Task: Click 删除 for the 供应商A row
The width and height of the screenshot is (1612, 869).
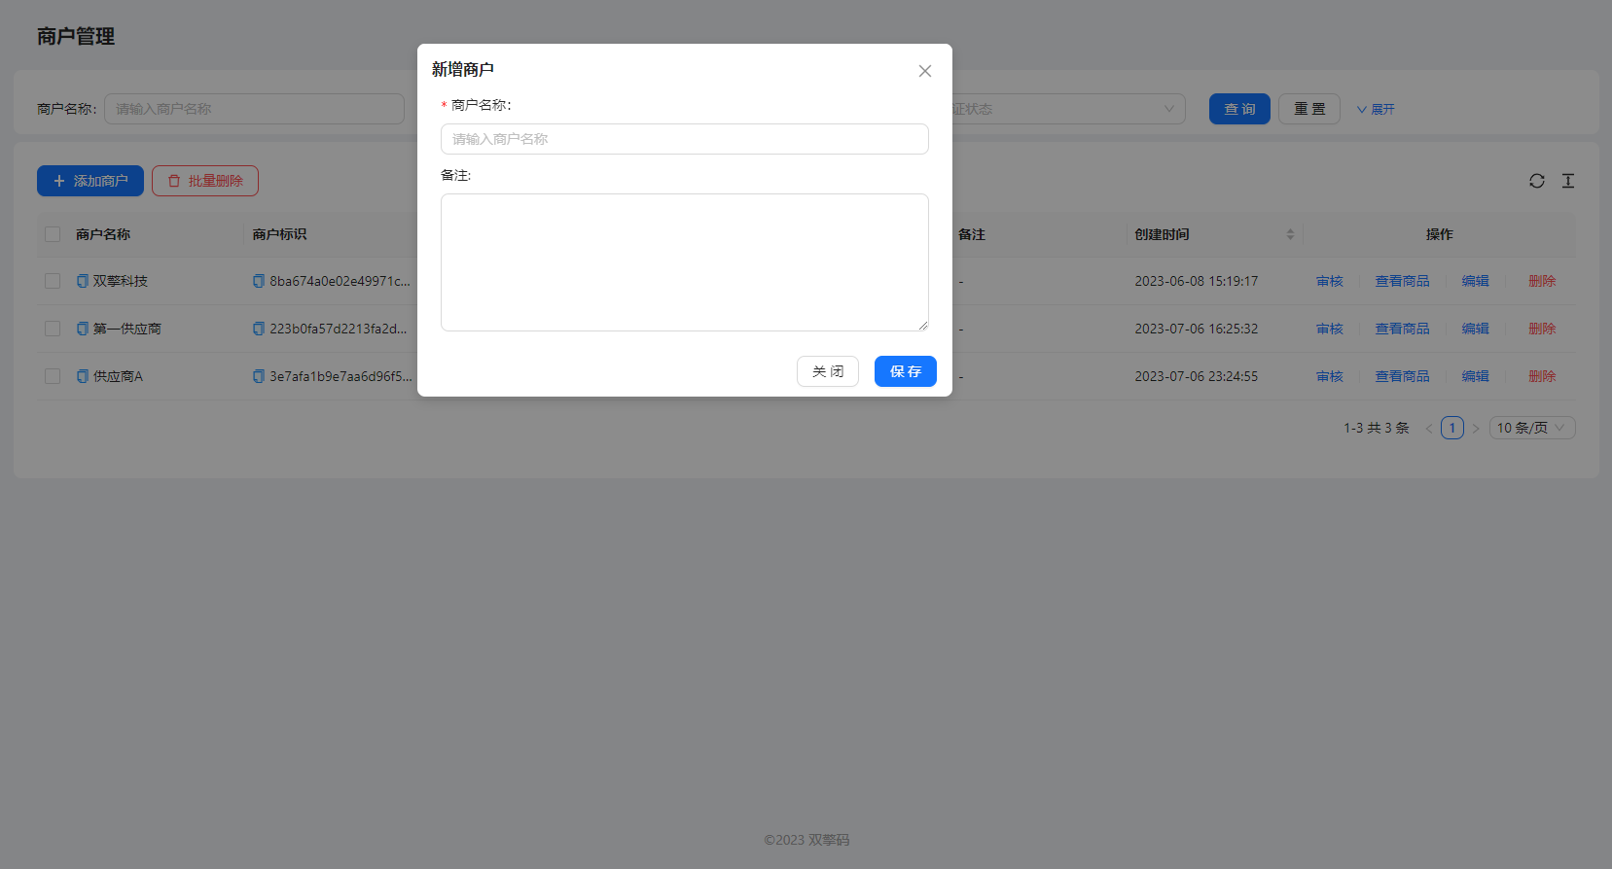Action: coord(1542,376)
